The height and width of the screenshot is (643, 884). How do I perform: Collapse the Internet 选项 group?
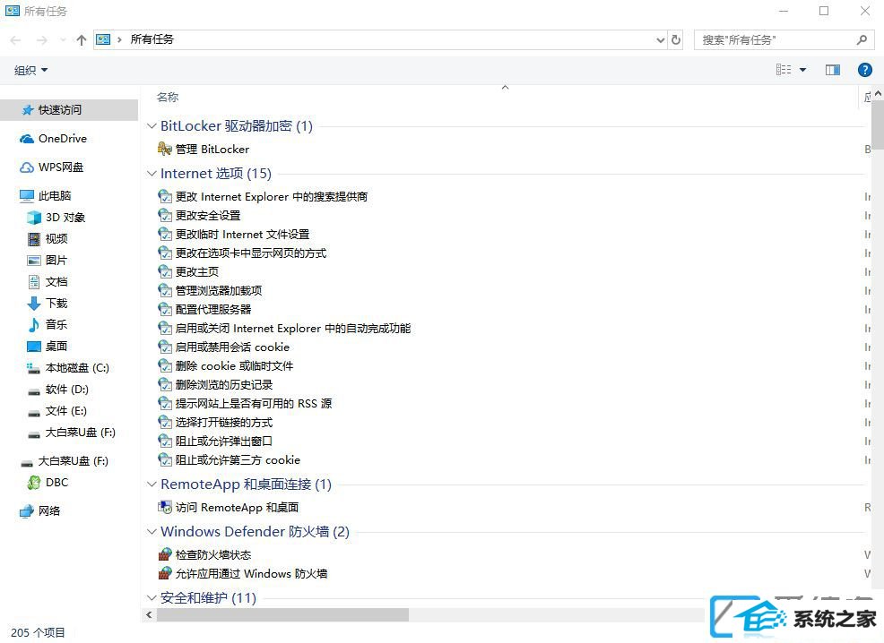[x=152, y=174]
